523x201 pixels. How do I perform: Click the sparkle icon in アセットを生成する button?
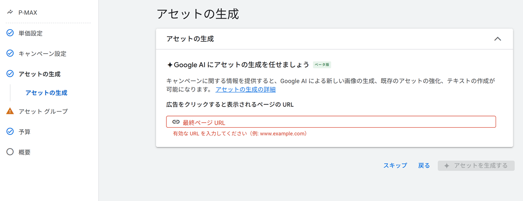(x=447, y=166)
